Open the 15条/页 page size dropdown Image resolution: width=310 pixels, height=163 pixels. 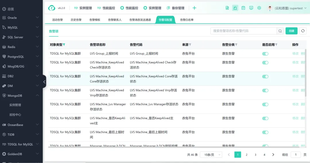point(211,155)
